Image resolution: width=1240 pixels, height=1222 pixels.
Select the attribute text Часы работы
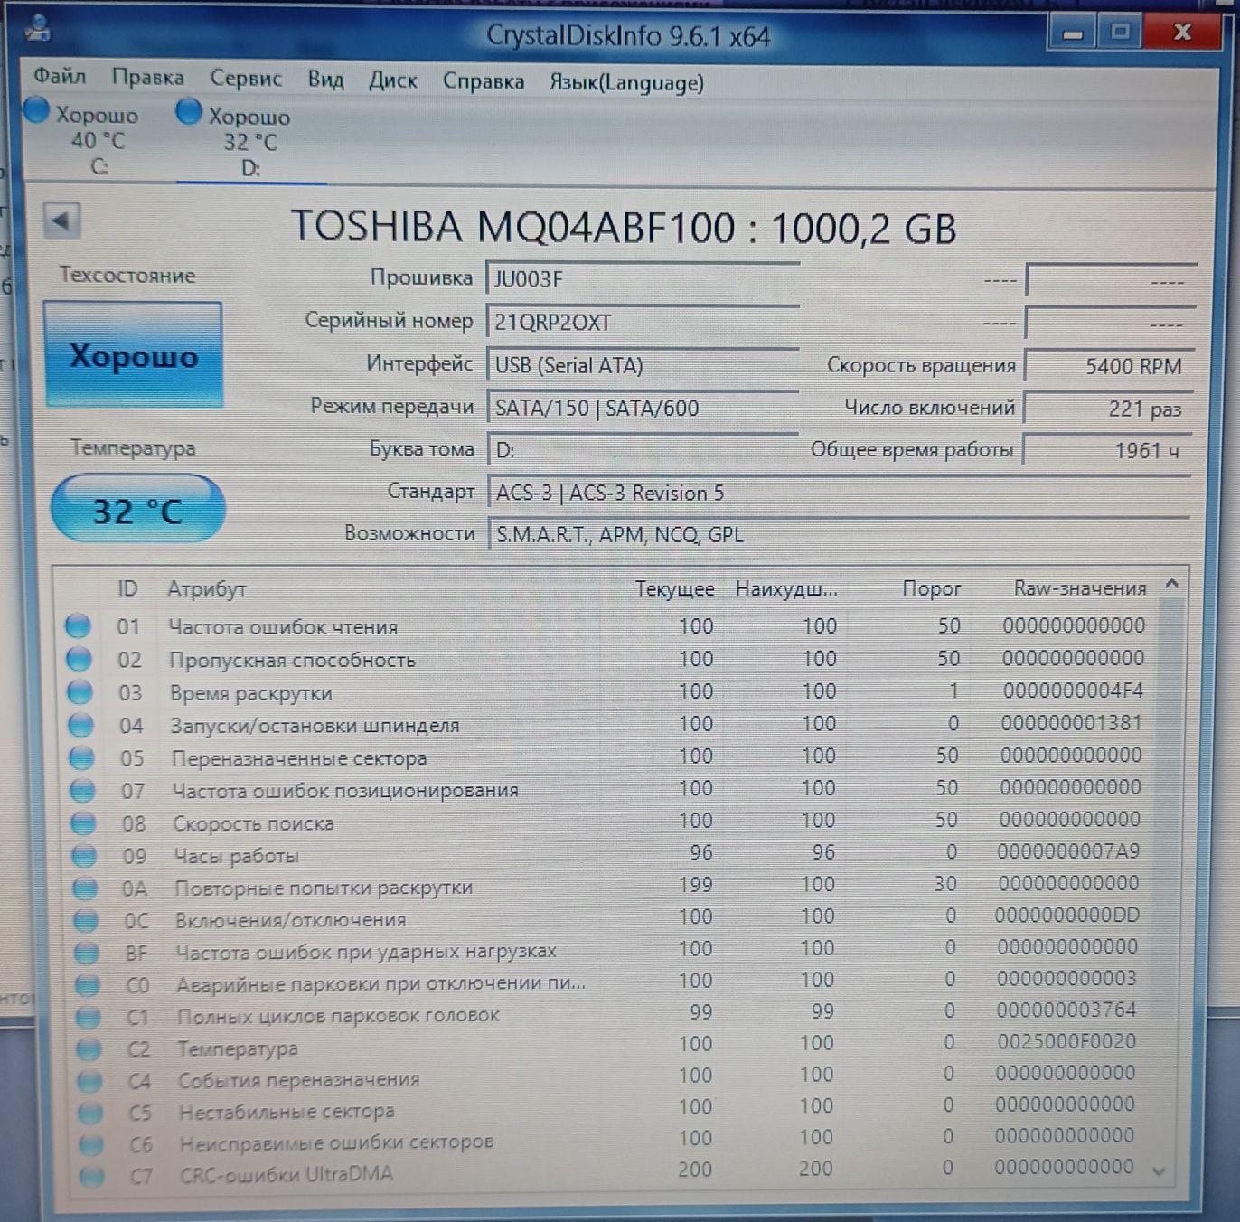[236, 856]
